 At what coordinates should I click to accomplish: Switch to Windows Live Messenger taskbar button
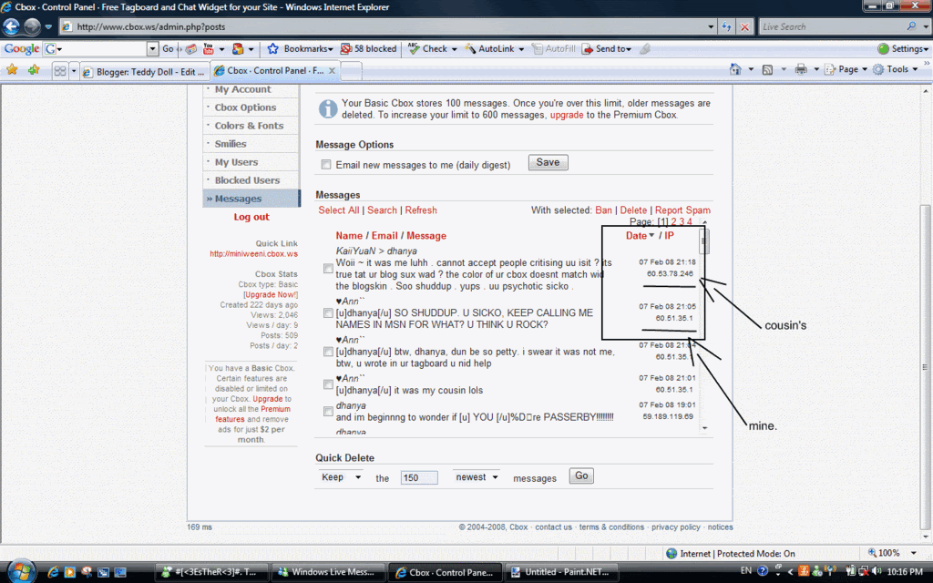coord(327,572)
